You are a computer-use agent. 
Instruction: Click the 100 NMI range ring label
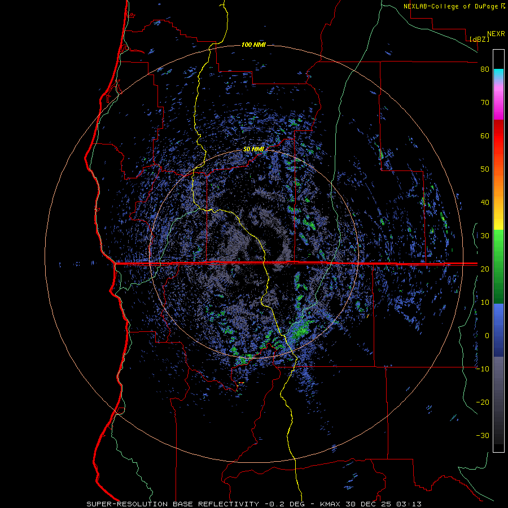[253, 45]
